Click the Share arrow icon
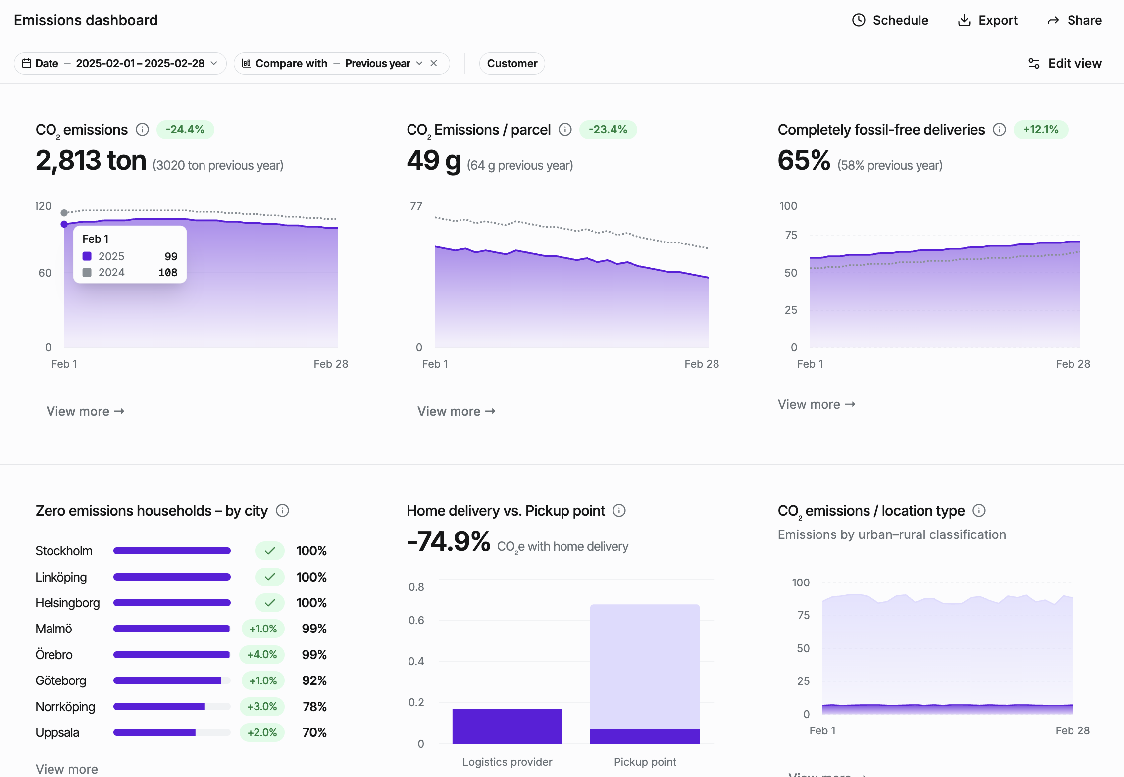 pyautogui.click(x=1053, y=20)
